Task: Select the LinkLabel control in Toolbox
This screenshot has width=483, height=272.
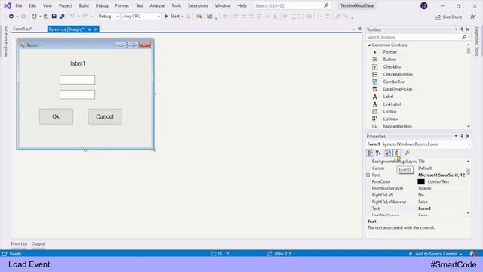Action: (x=392, y=104)
